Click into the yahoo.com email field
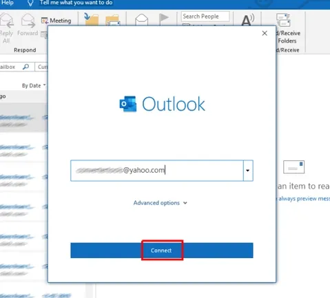Viewport: 330px width, 298px height. 157,171
